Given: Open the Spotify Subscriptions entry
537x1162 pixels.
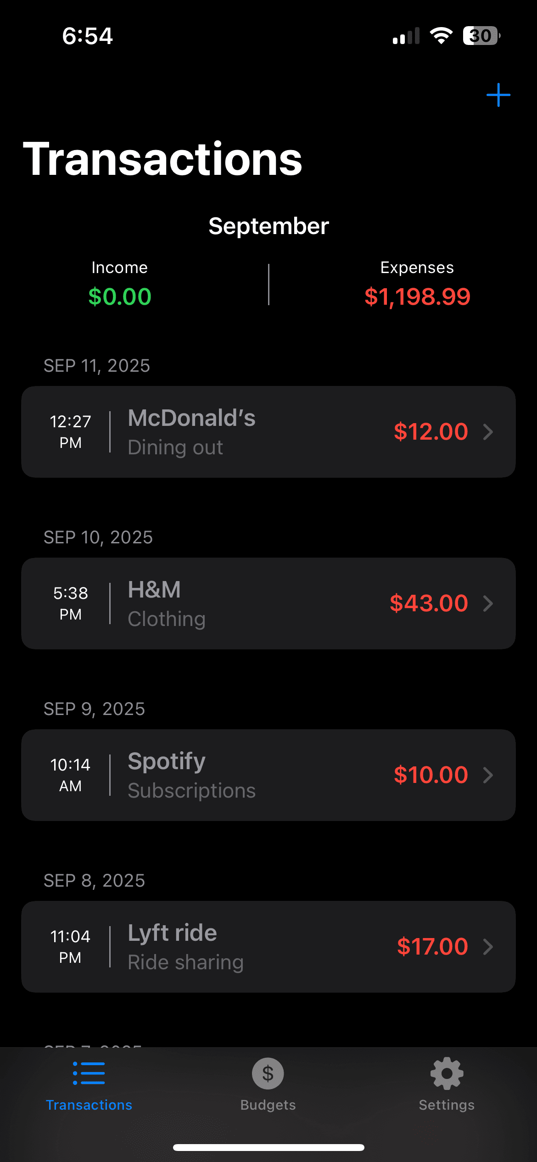Looking at the screenshot, I should pos(192,775).
